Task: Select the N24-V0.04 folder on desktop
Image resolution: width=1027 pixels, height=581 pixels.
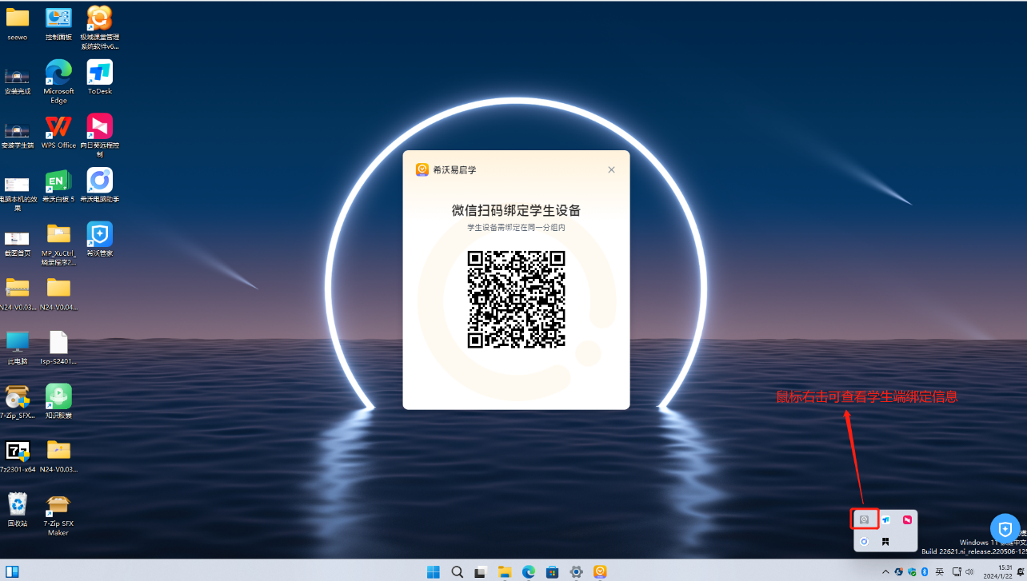Action: click(58, 293)
